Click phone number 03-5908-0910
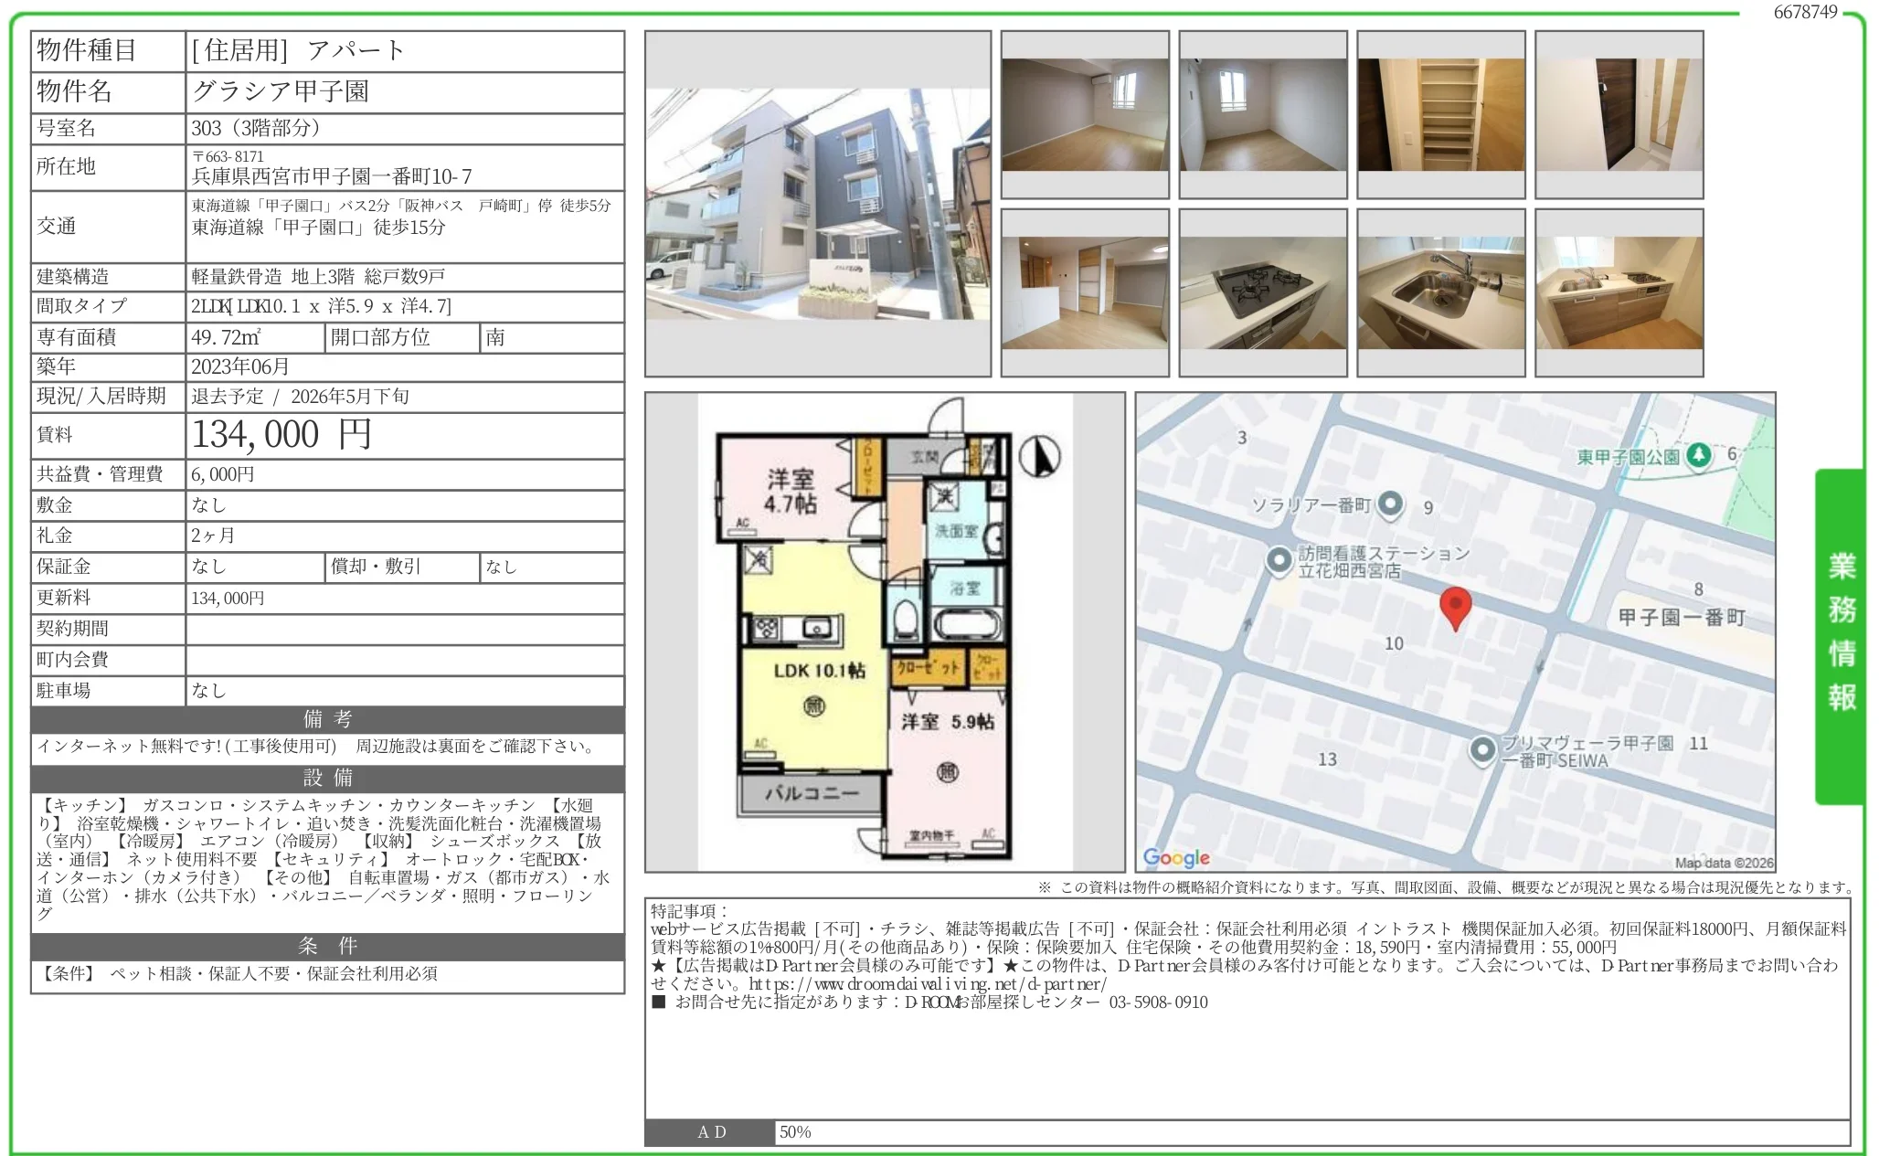This screenshot has width=1879, height=1156. (1158, 1002)
